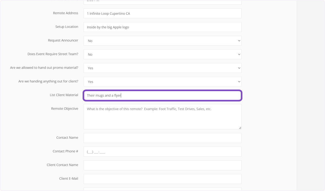Viewport: 325px width, 191px height.
Task: Click the Client E-Mail input box
Action: 162,179
